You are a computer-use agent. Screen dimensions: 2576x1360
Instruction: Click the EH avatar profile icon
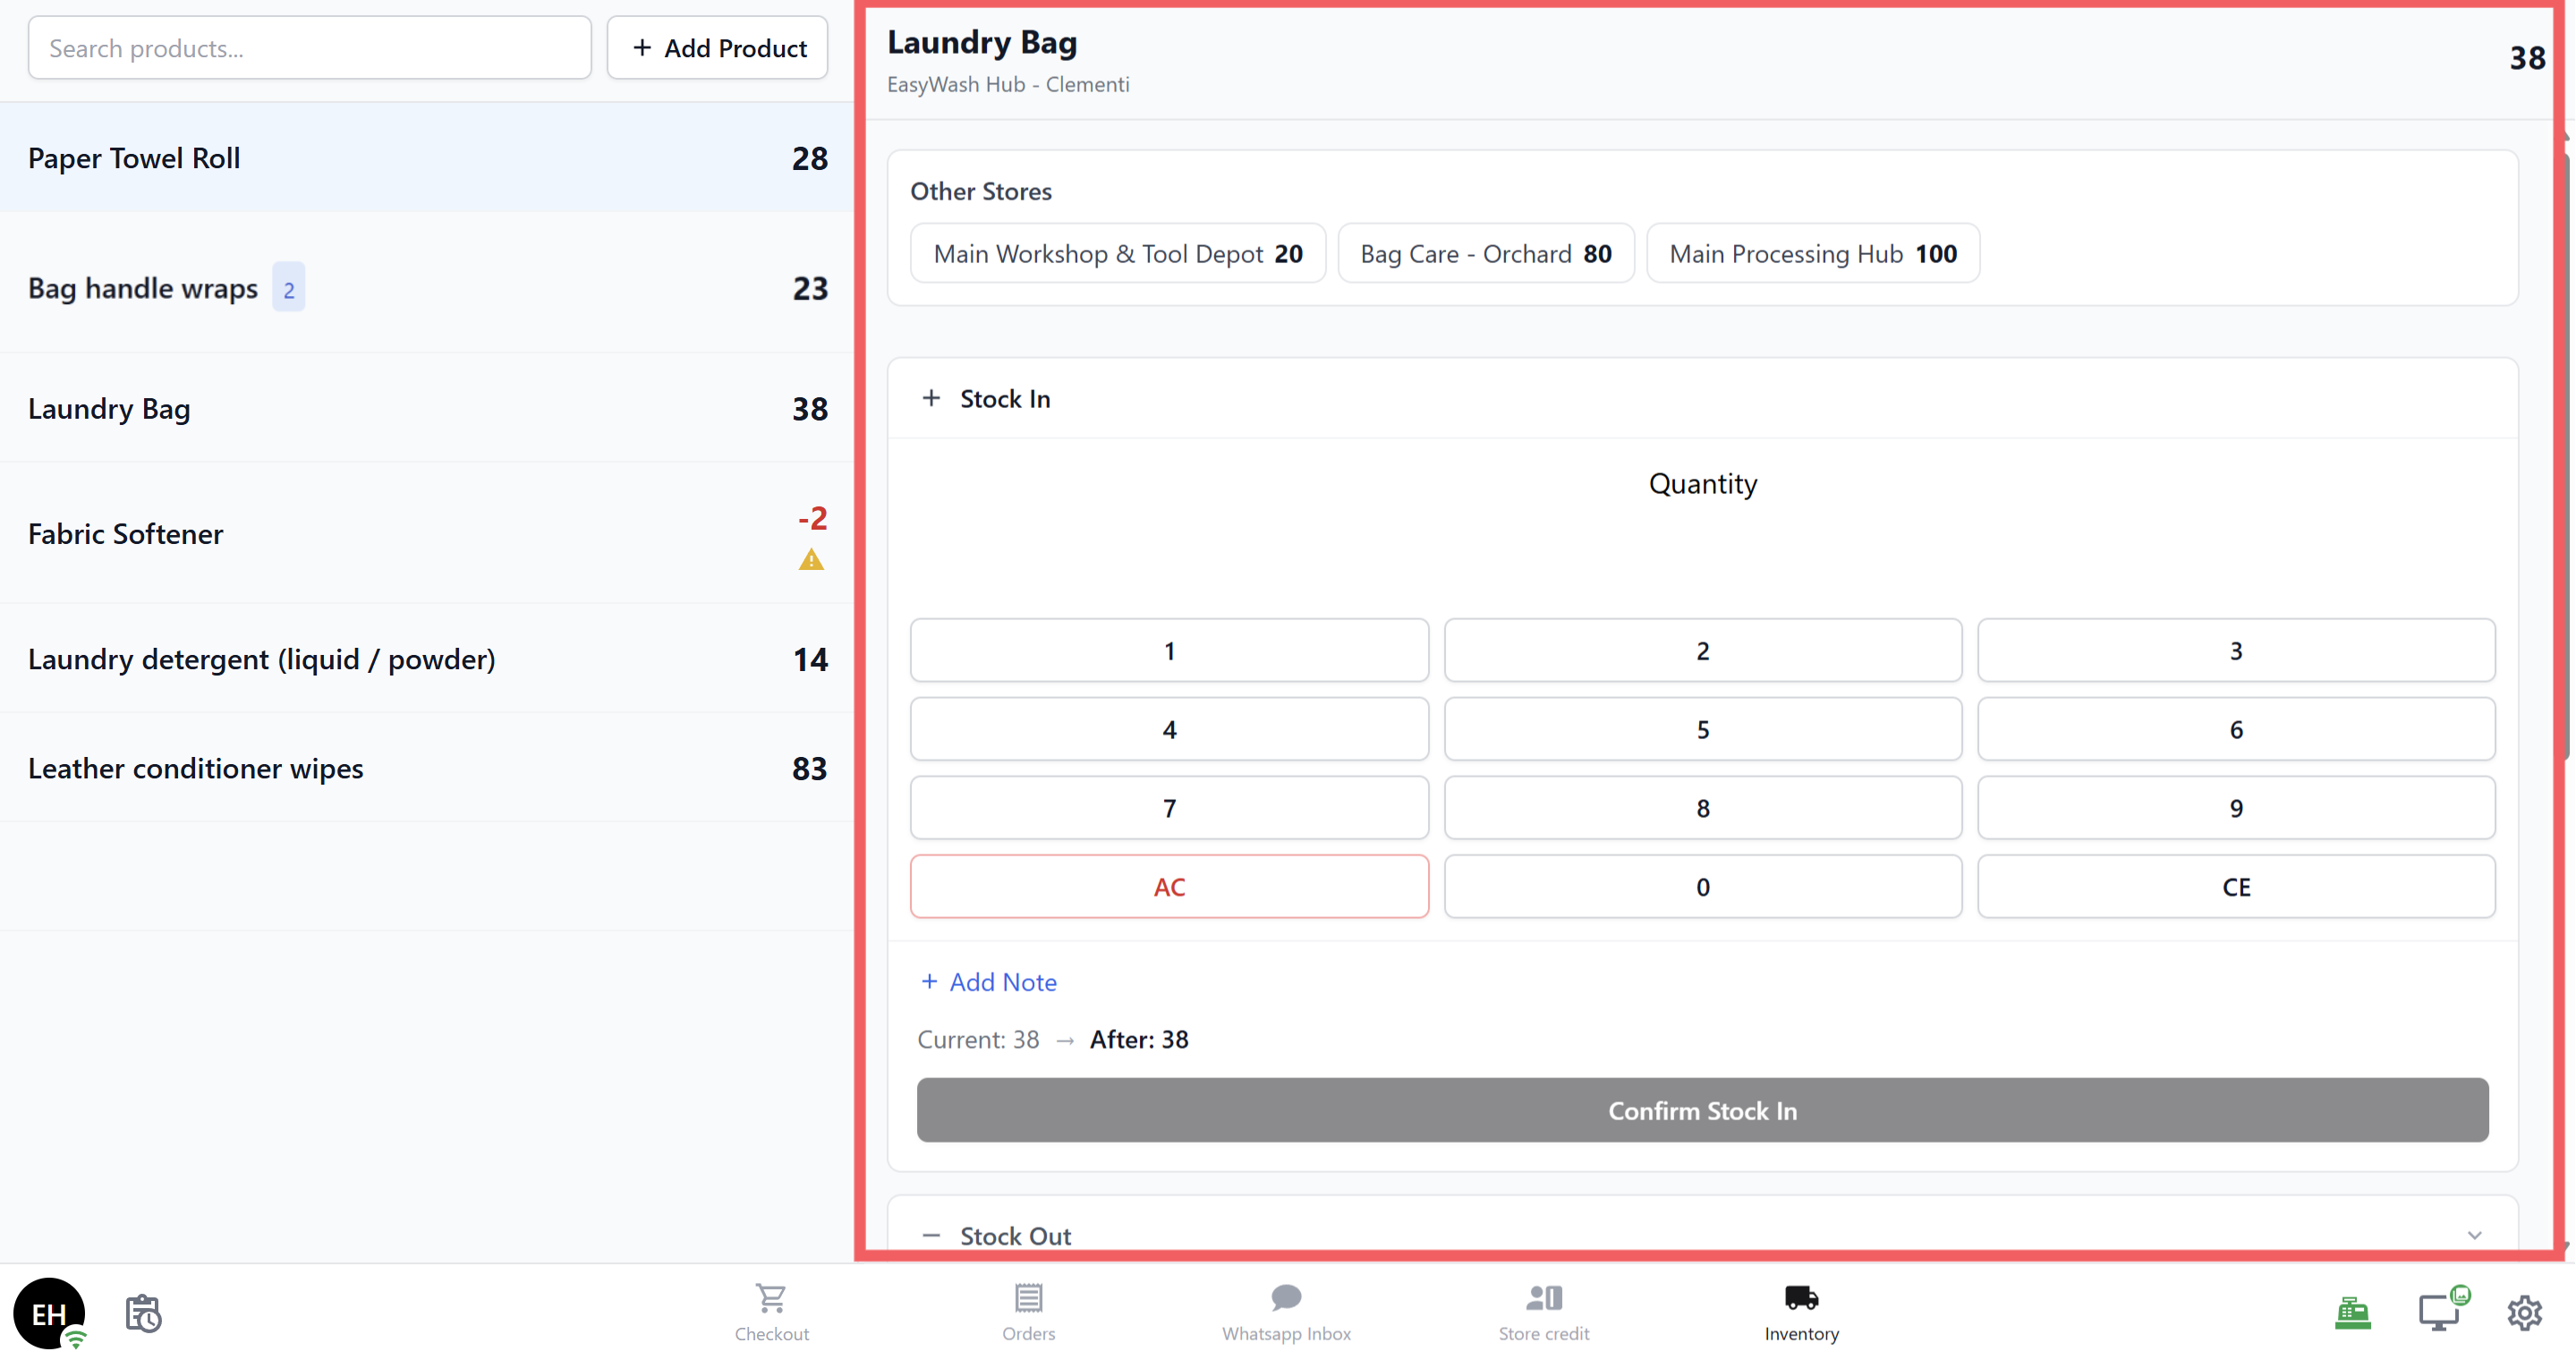48,1313
